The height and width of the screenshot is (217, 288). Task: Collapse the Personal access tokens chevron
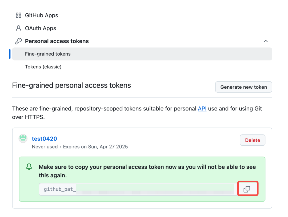(x=266, y=41)
